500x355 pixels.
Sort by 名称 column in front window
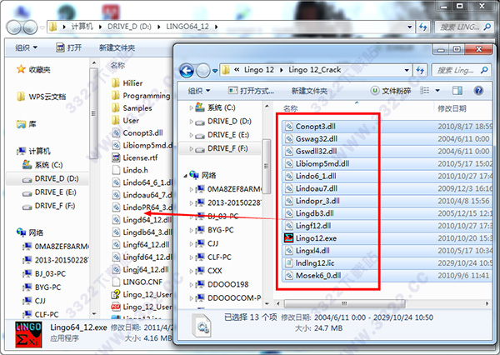[291, 108]
